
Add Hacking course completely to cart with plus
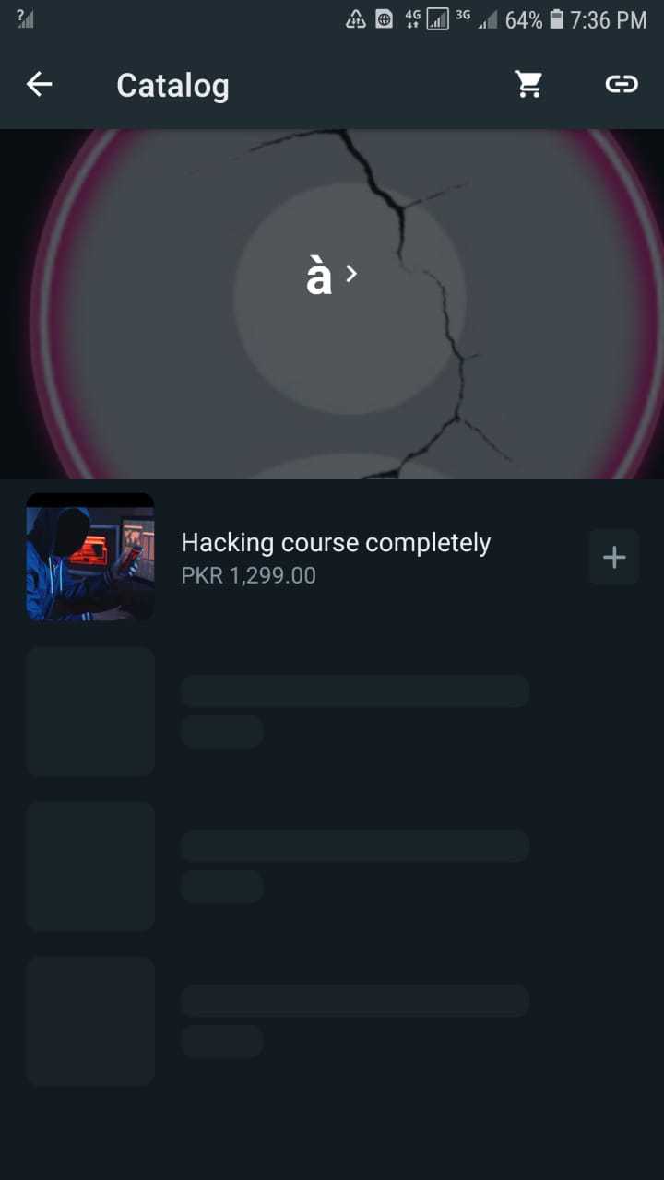[614, 557]
